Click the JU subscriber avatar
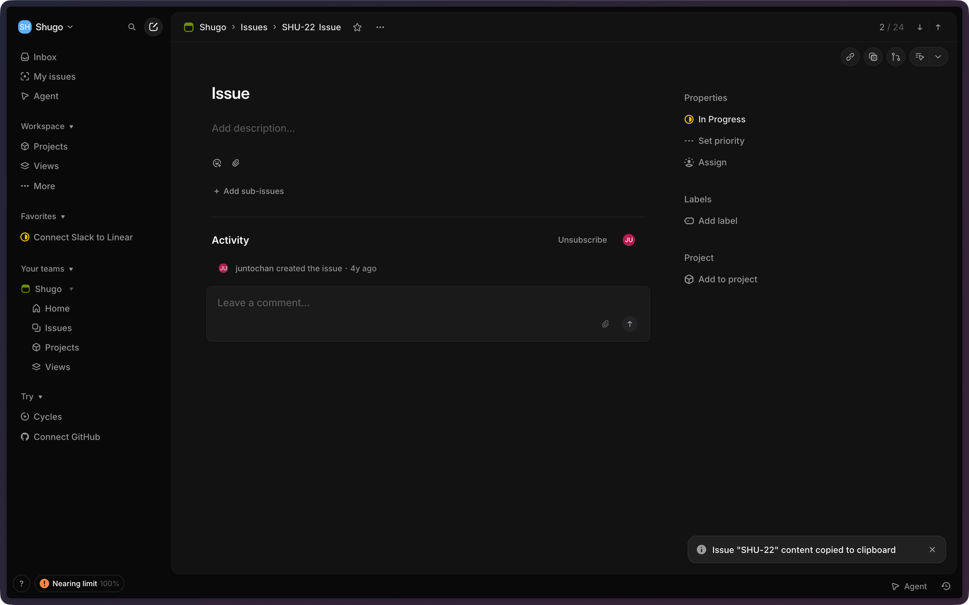Screen dimensions: 969x605 click(x=629, y=240)
